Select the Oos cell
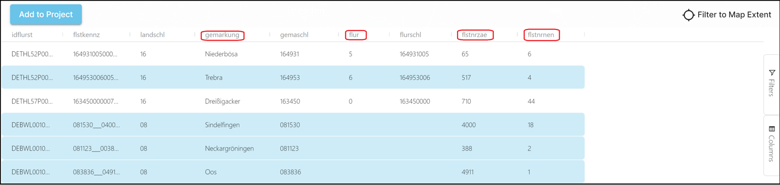Screen dimensions: 780x185 pos(211,172)
